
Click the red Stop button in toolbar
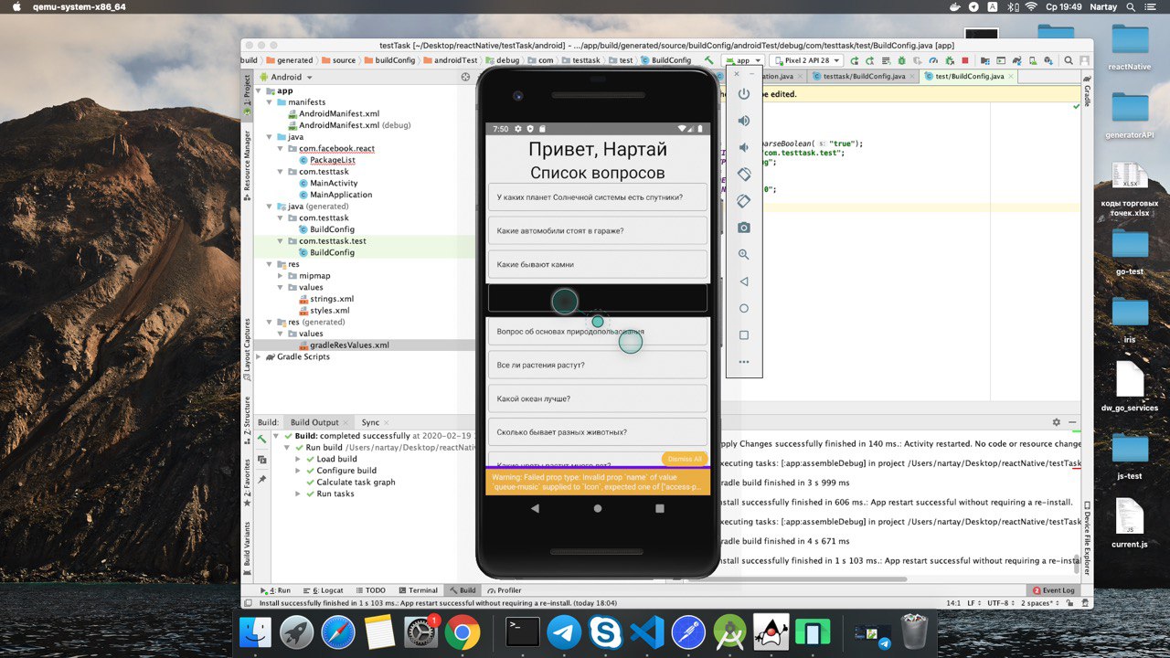[x=965, y=60]
